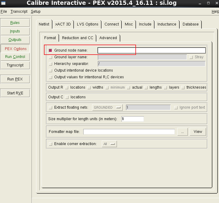
Task: Switch to the xACT 3D tab
Action: click(63, 24)
